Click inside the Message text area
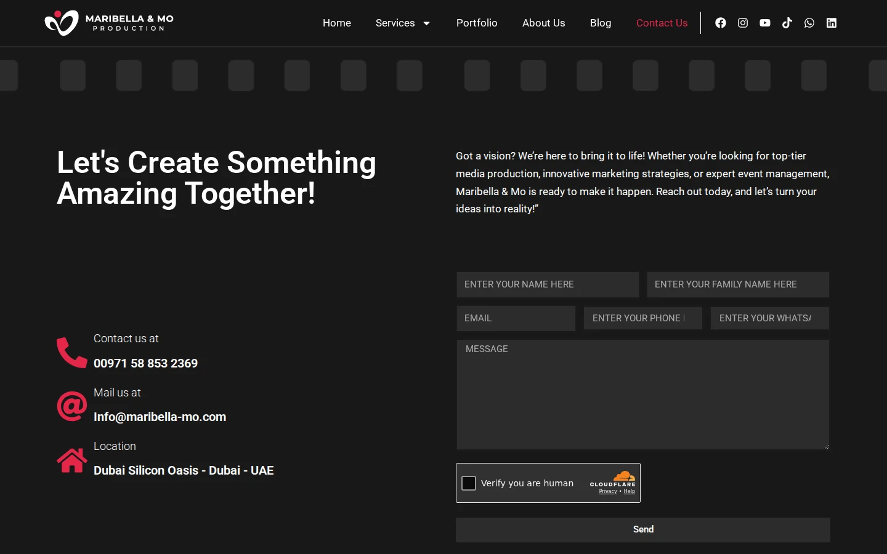Viewport: 887px width, 554px height. click(x=643, y=395)
